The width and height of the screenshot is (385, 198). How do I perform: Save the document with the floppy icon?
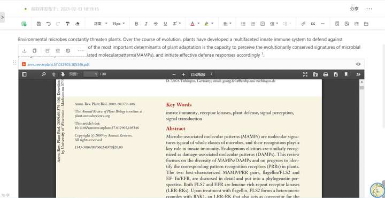point(38,24)
